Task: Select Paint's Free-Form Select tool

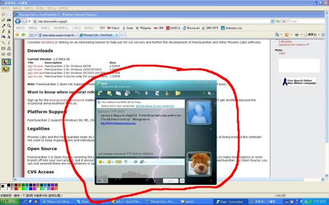Action: pyautogui.click(x=4, y=14)
